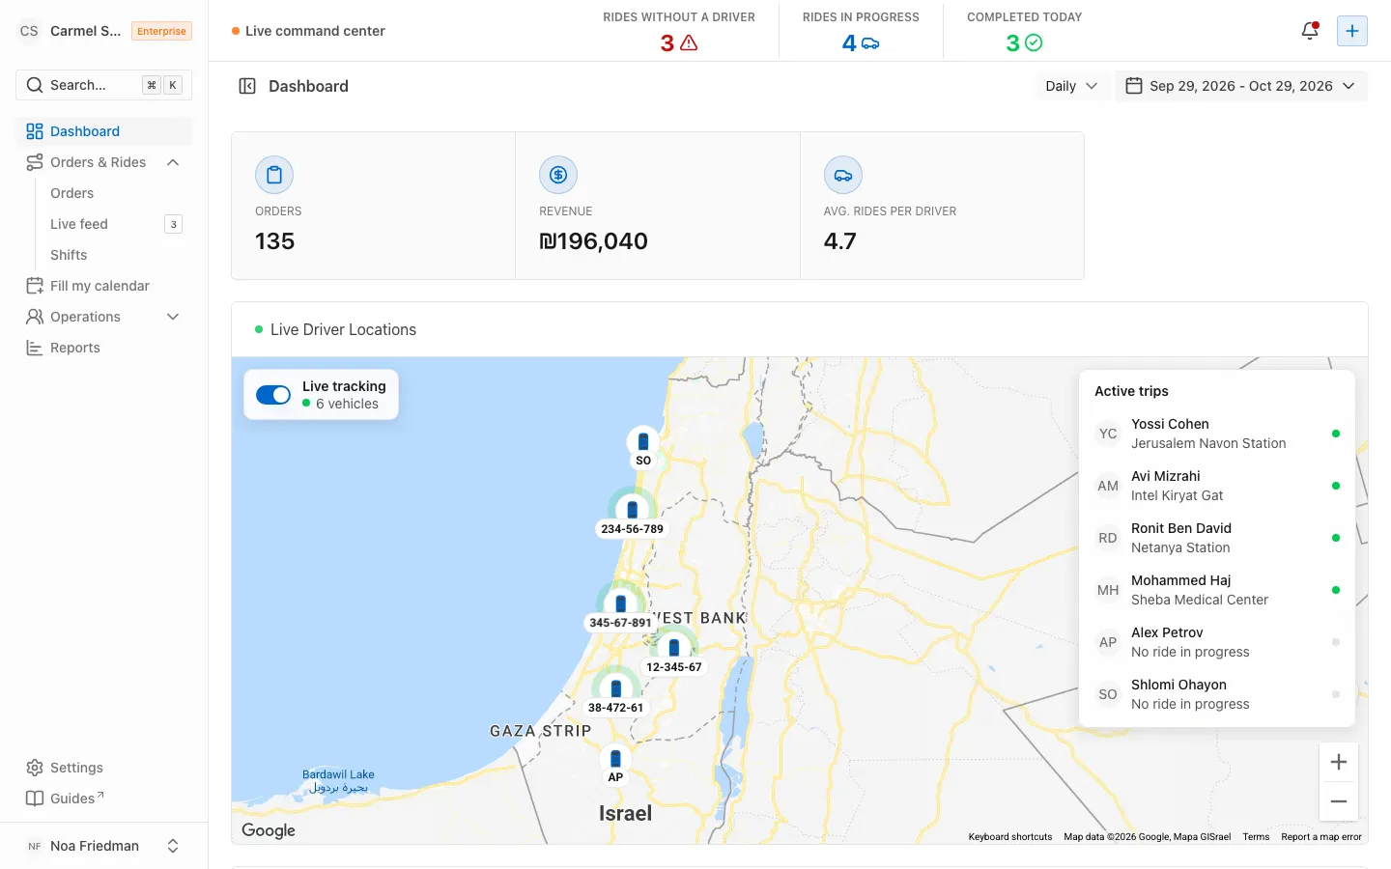Select Avi Mizrahi in Active trips
This screenshot has height=869, width=1391.
1217,486
